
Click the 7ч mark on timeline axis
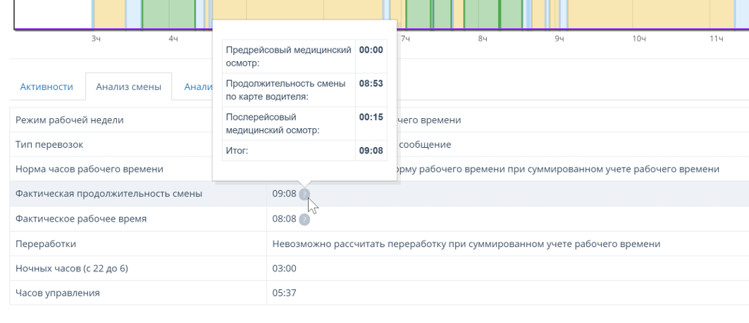(405, 38)
